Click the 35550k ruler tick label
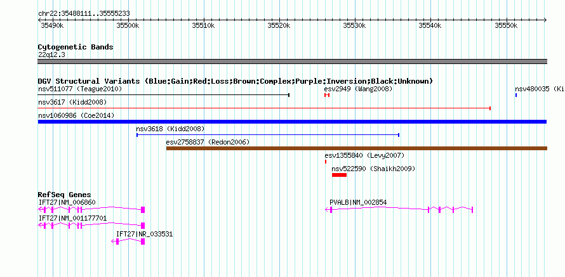 coord(506,25)
